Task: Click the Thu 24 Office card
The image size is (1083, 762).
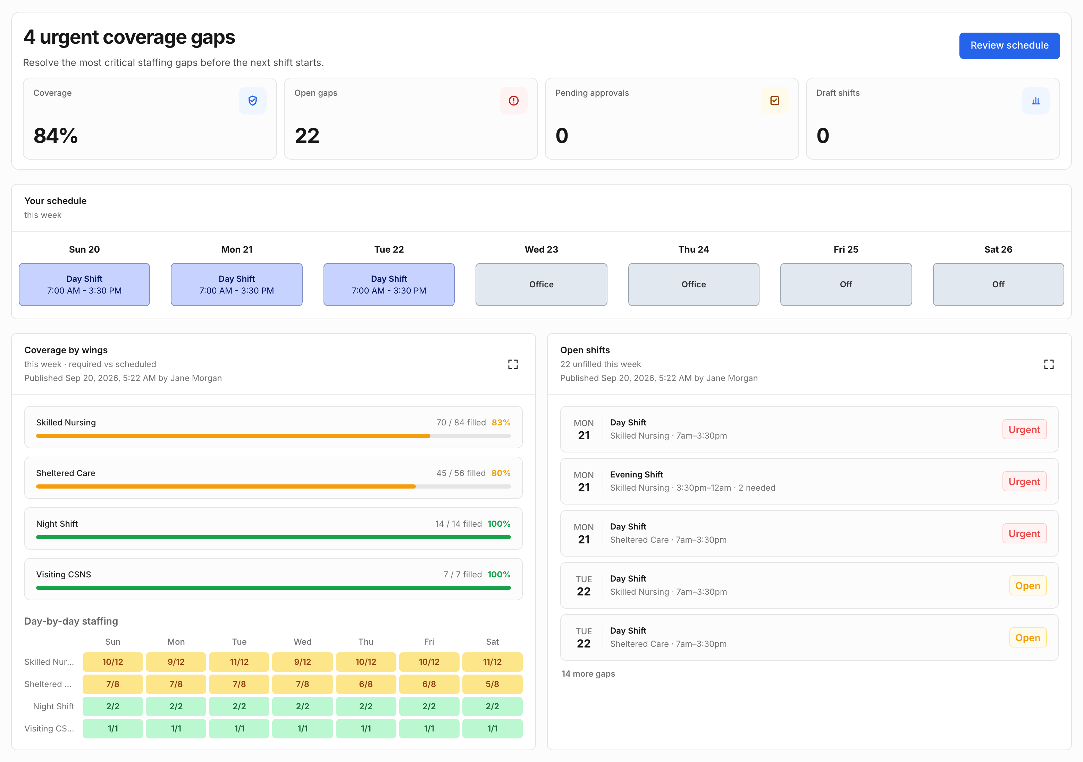Action: coord(694,284)
